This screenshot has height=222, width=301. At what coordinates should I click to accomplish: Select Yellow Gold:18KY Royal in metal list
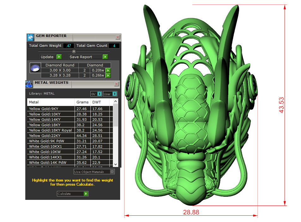click(50, 130)
